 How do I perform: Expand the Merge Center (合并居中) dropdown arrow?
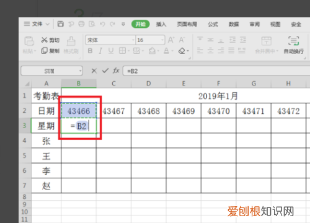pyautogui.click(x=277, y=51)
